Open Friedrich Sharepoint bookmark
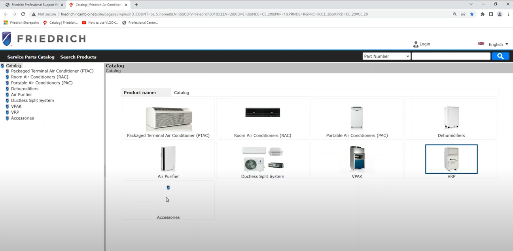513x251 pixels. [21, 23]
